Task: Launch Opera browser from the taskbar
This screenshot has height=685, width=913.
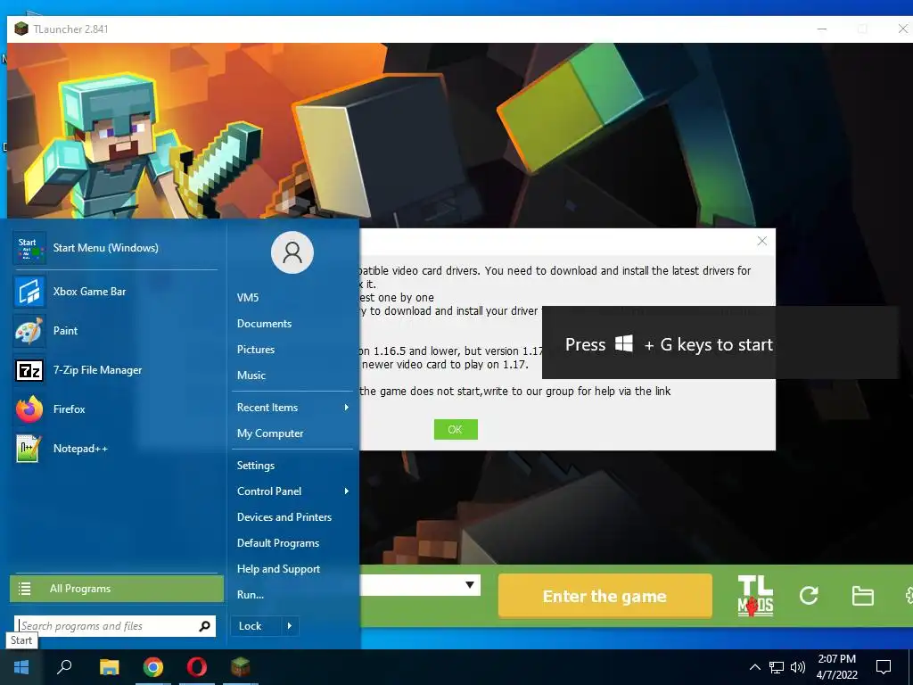Action: pyautogui.click(x=197, y=667)
